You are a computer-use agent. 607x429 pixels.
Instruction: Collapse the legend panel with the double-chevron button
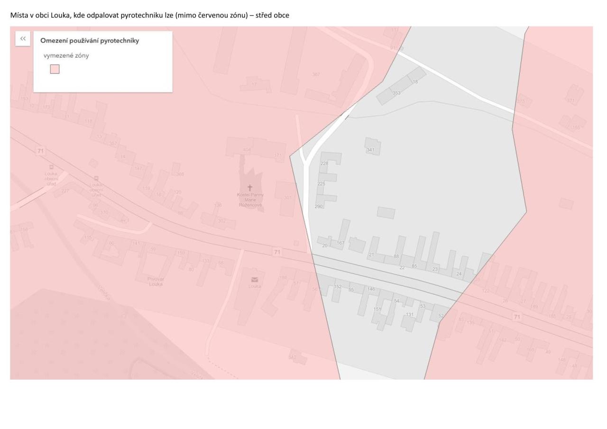point(23,38)
